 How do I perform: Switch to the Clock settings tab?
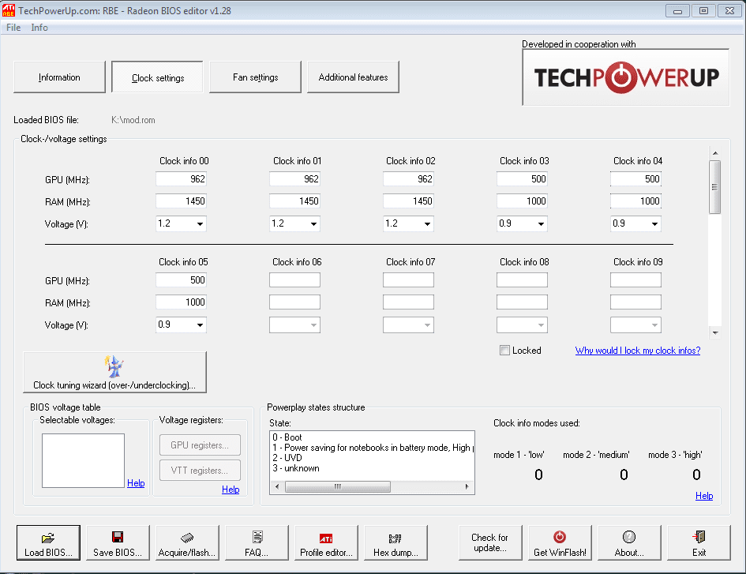point(157,77)
